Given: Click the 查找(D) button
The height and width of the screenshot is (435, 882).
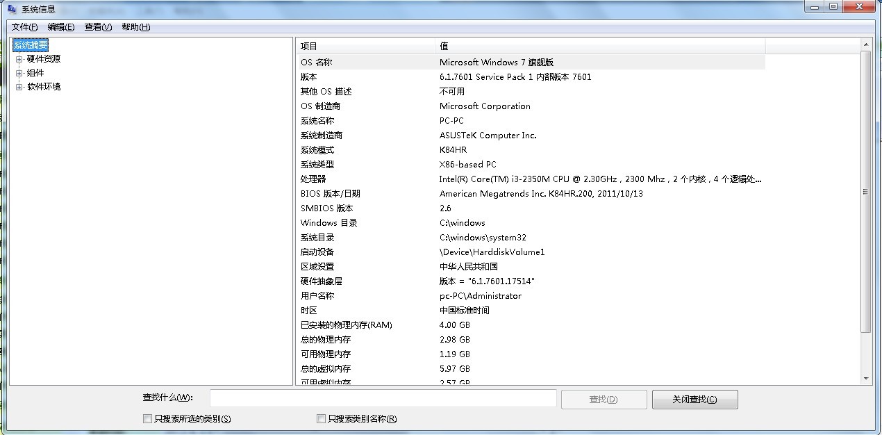Looking at the screenshot, I should 603,400.
